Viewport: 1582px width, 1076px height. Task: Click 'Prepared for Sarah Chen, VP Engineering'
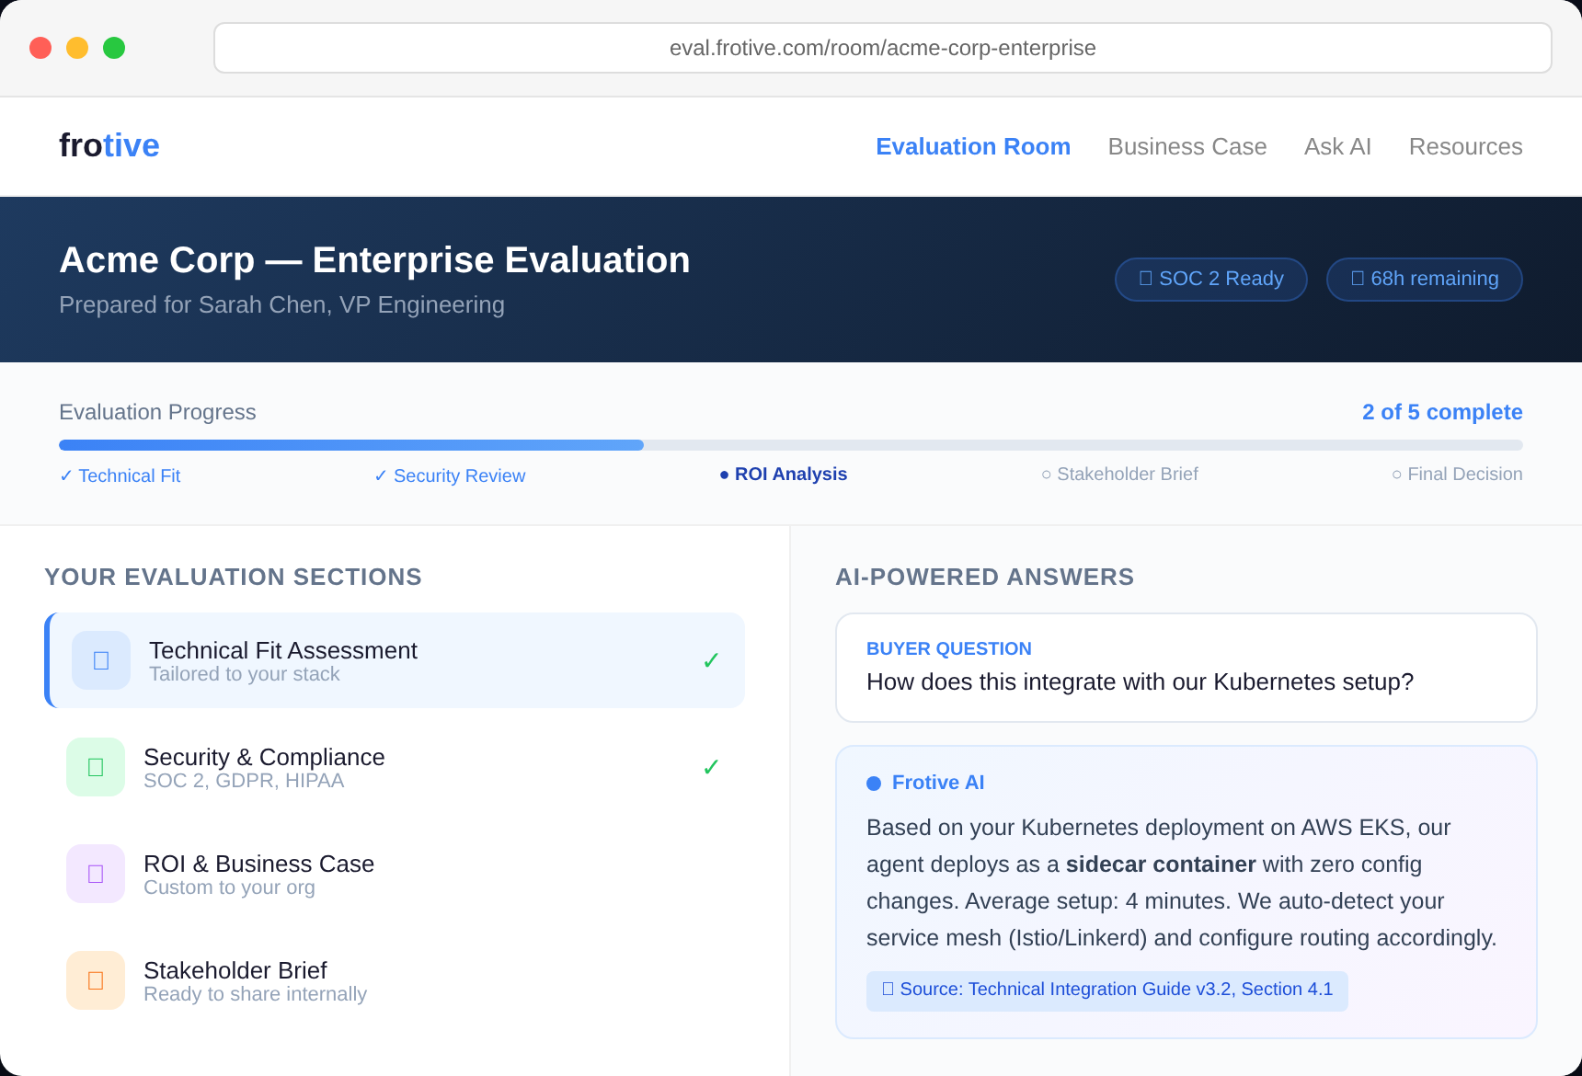pos(281,304)
